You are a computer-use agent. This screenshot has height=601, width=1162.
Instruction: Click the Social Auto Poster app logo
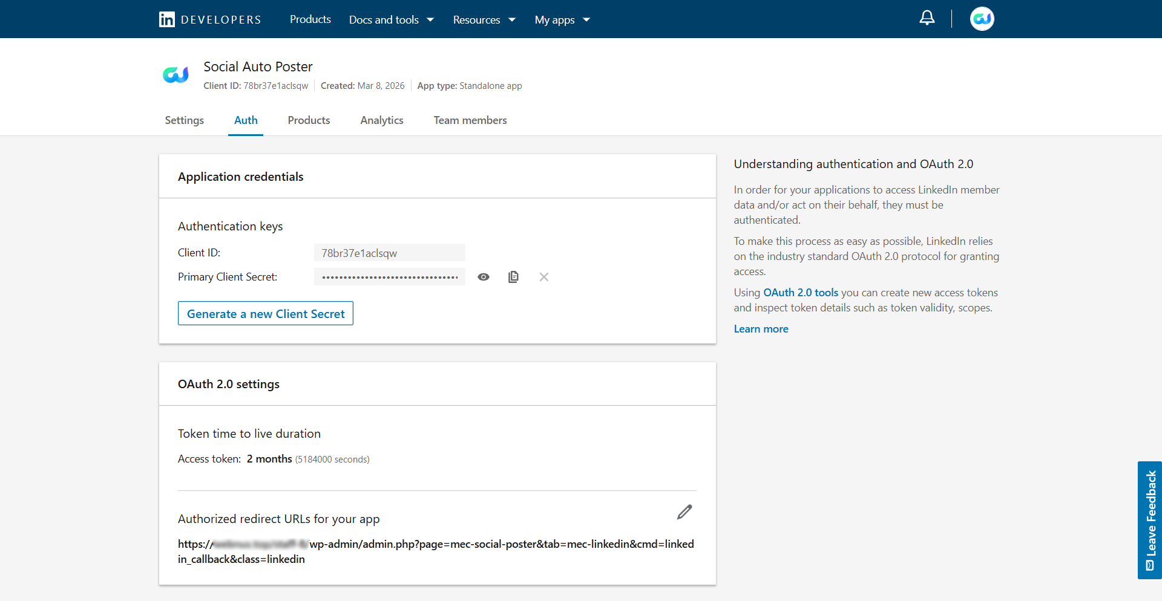[176, 74]
